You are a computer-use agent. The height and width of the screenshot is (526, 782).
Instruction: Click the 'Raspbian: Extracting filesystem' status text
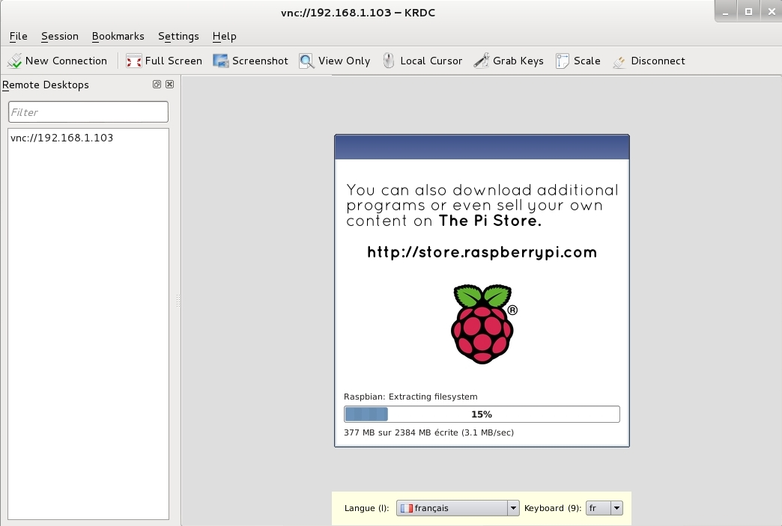tap(410, 397)
